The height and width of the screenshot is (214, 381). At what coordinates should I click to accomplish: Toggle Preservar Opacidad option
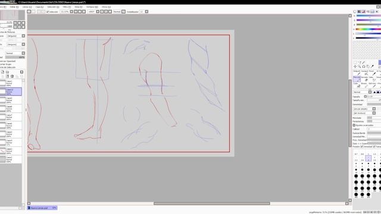(7, 61)
